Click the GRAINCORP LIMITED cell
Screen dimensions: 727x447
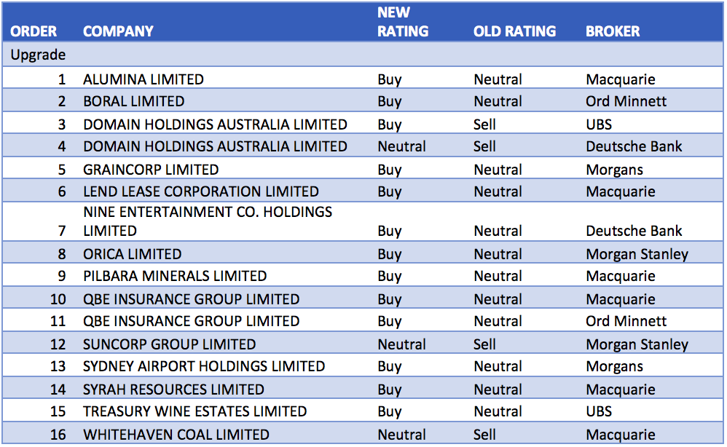pyautogui.click(x=151, y=170)
